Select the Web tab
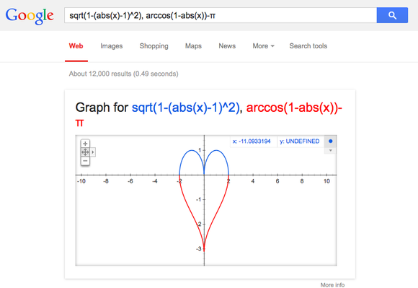 pos(76,46)
